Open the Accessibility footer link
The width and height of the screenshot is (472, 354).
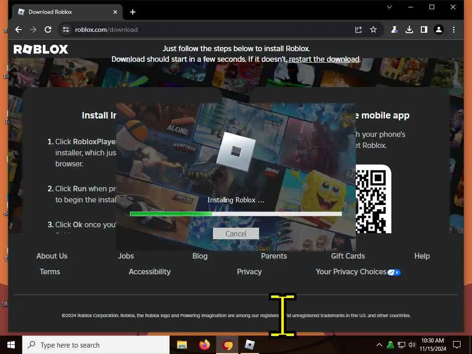150,271
